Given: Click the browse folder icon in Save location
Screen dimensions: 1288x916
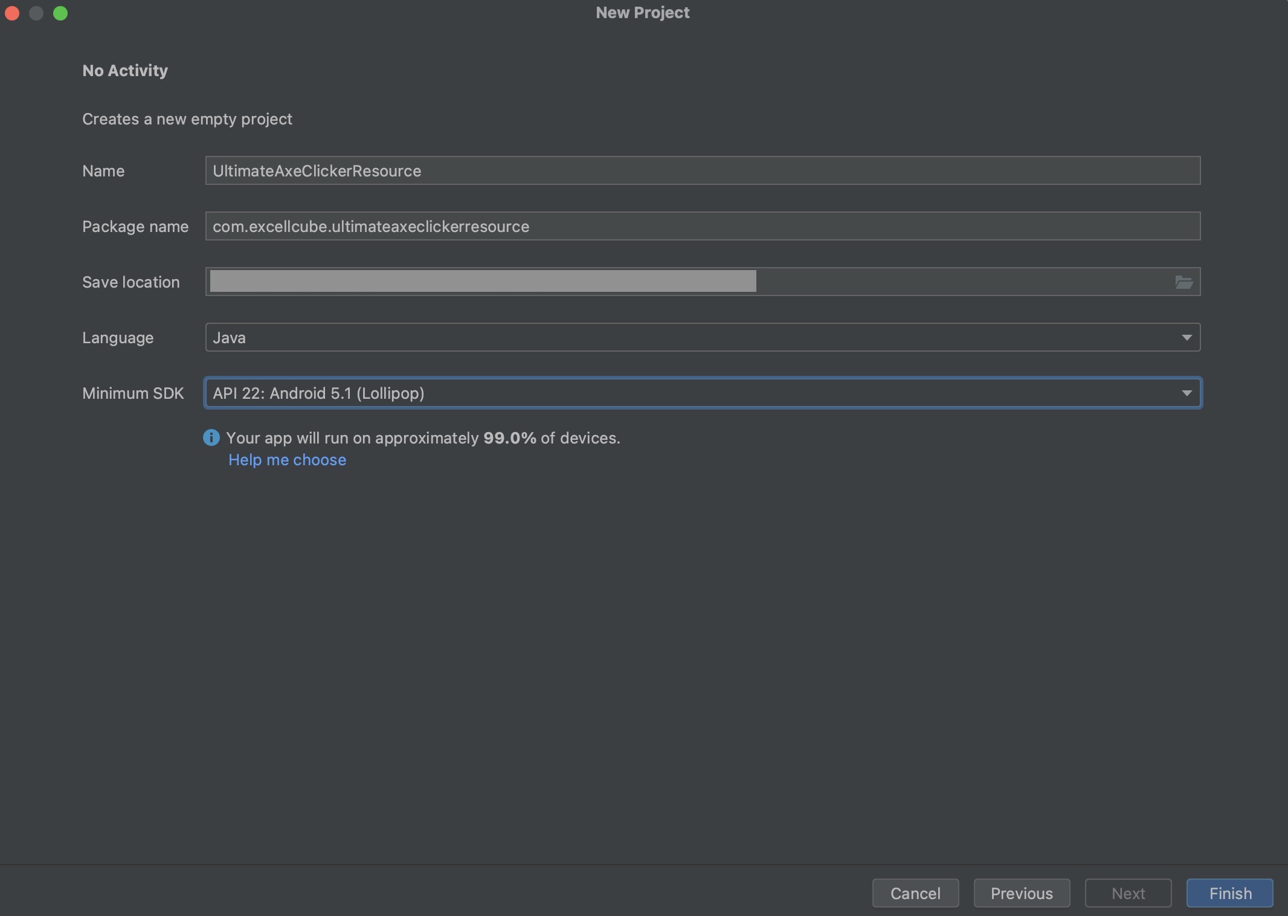Looking at the screenshot, I should pos(1183,282).
